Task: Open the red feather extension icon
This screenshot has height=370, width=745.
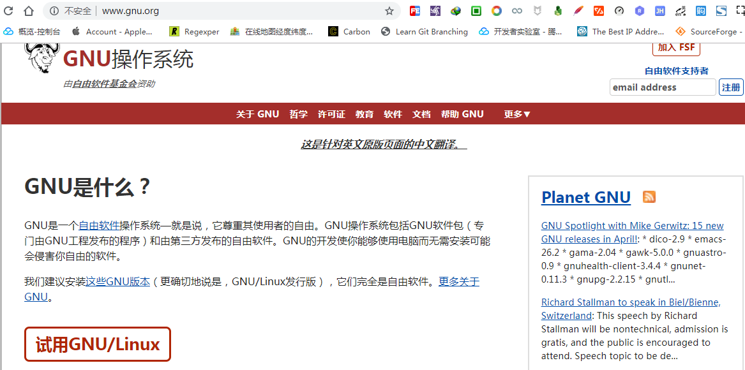Action: (x=578, y=11)
